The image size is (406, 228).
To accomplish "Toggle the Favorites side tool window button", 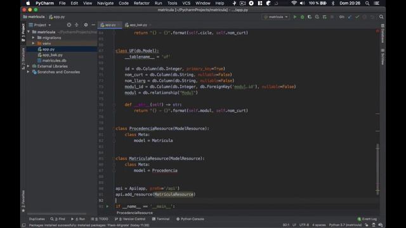I will (x=23, y=201).
